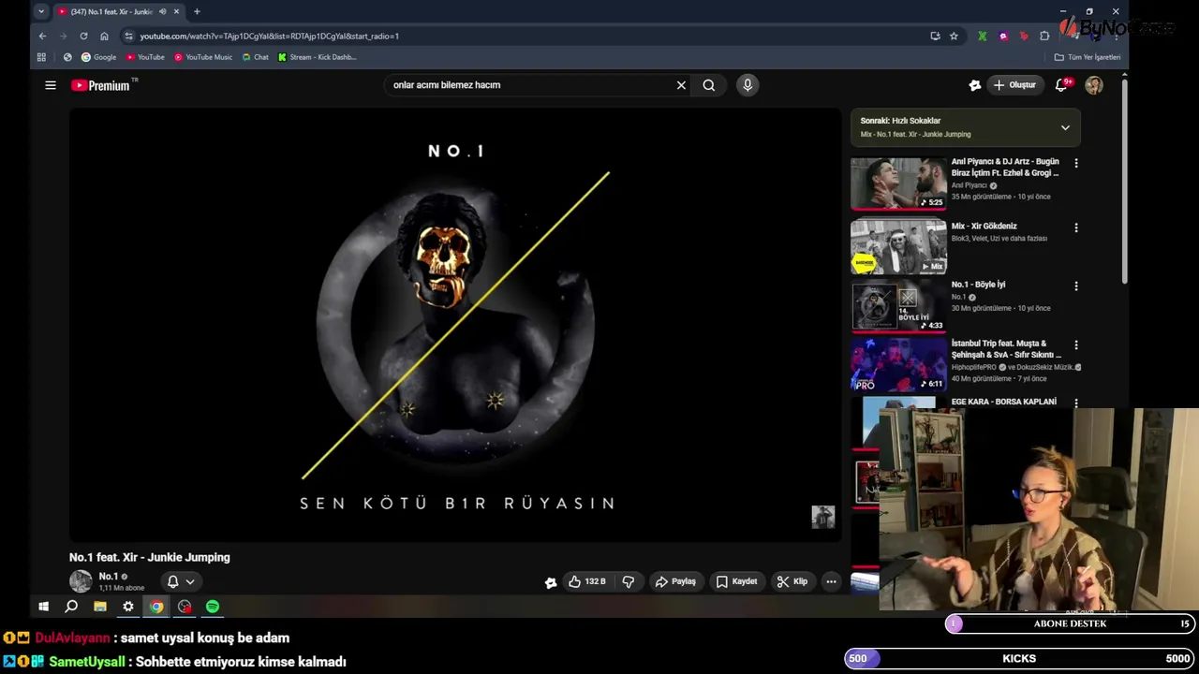Screen dimensions: 1199x674
Task: Open the browser home page
Action: click(x=104, y=36)
